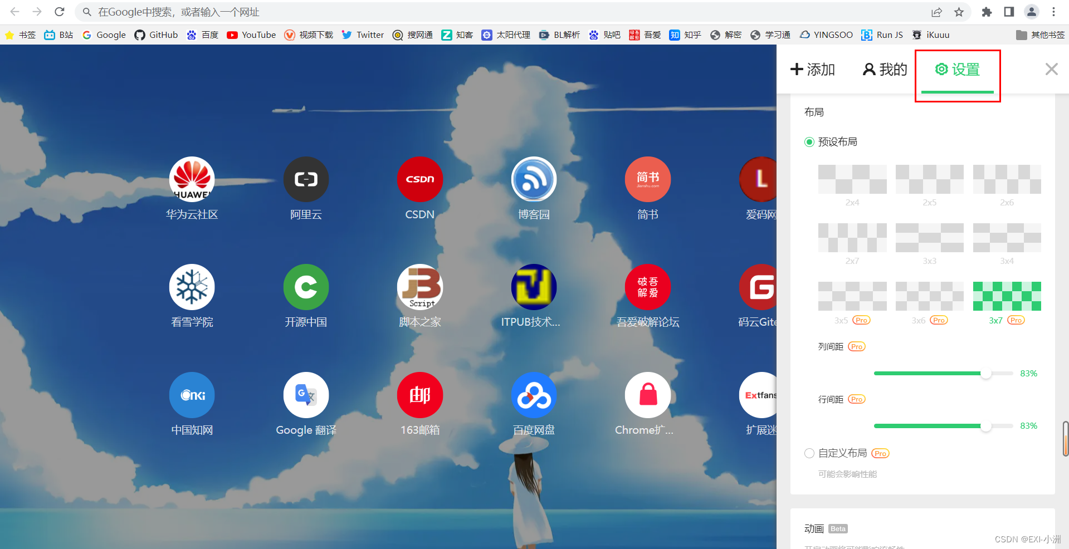Image resolution: width=1069 pixels, height=549 pixels.
Task: Choose the 2x5 layout preset
Action: [x=930, y=179]
